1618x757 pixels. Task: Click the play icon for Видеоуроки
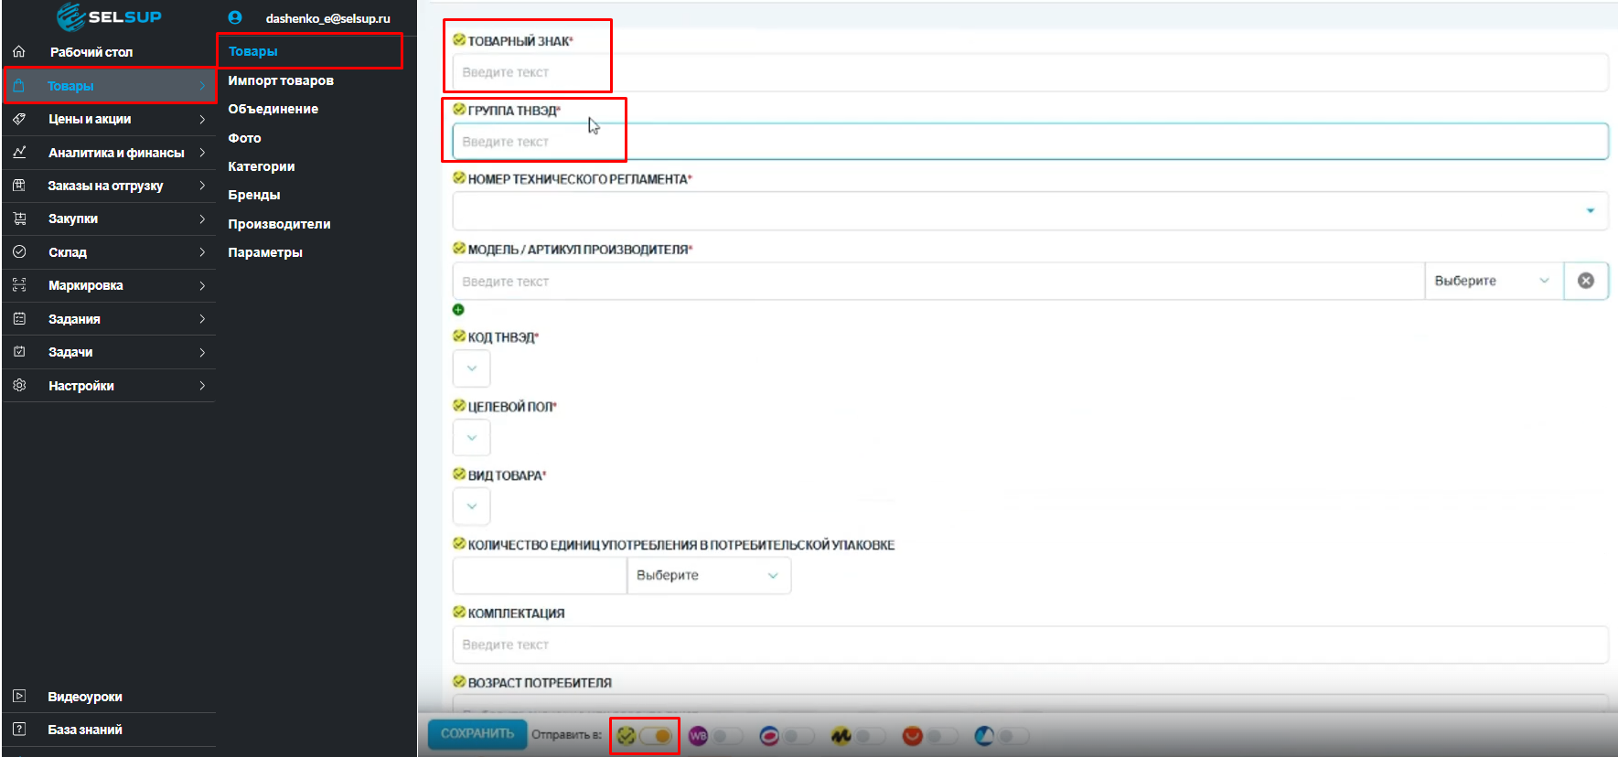(19, 696)
